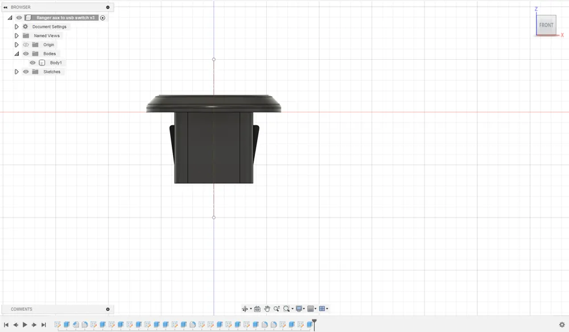
Task: Step forward one timeline feature
Action: tap(34, 325)
